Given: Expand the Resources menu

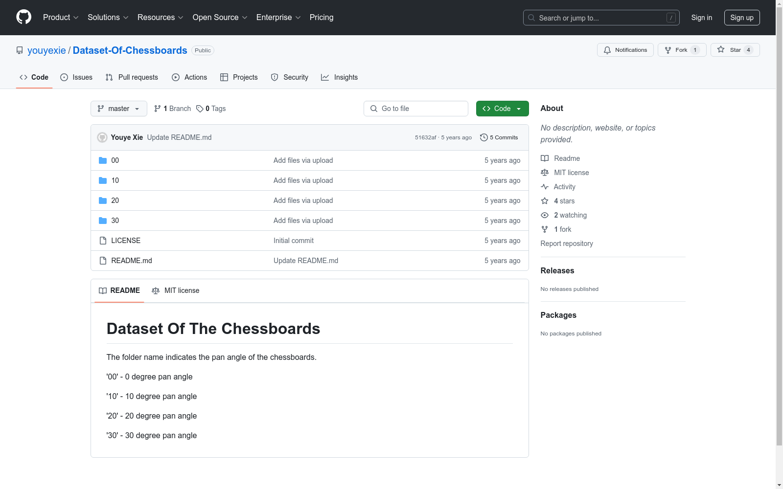Looking at the screenshot, I should click(x=161, y=17).
